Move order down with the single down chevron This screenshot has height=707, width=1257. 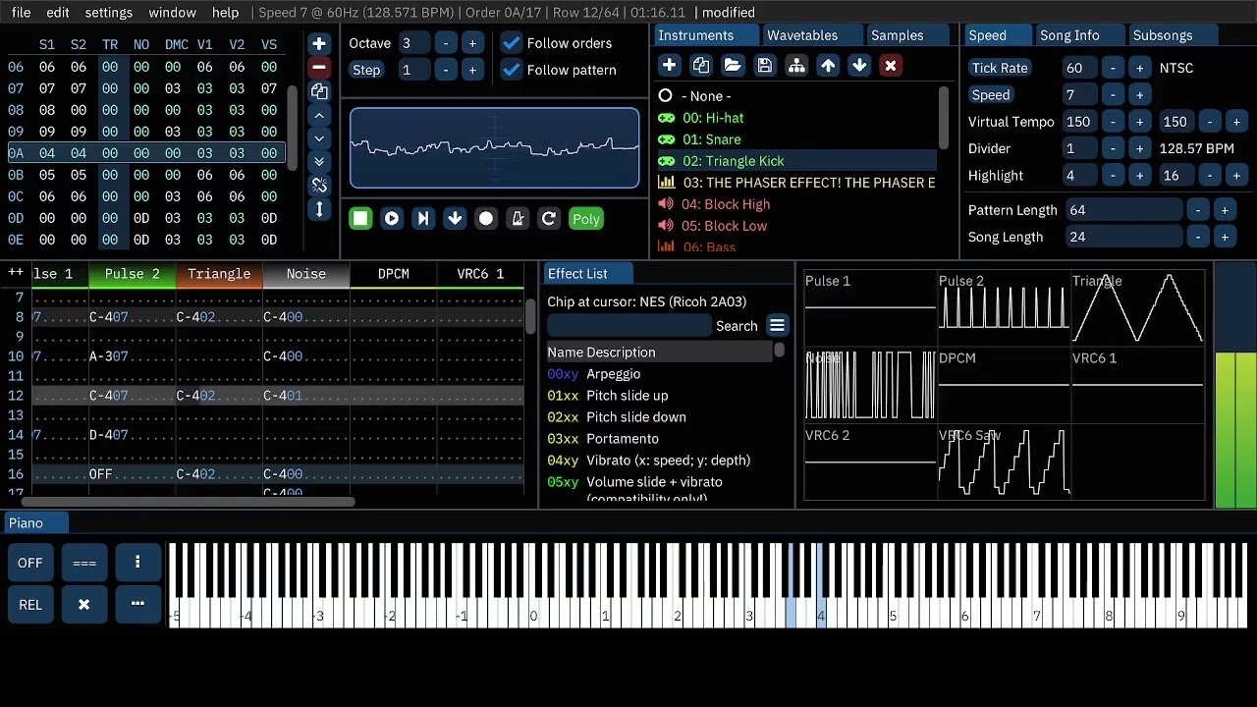319,138
